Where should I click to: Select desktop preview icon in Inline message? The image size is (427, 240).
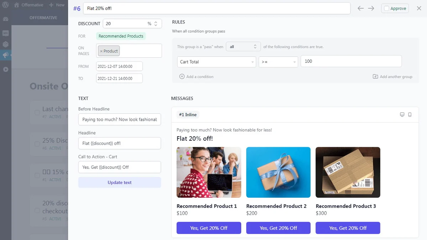coord(402,114)
